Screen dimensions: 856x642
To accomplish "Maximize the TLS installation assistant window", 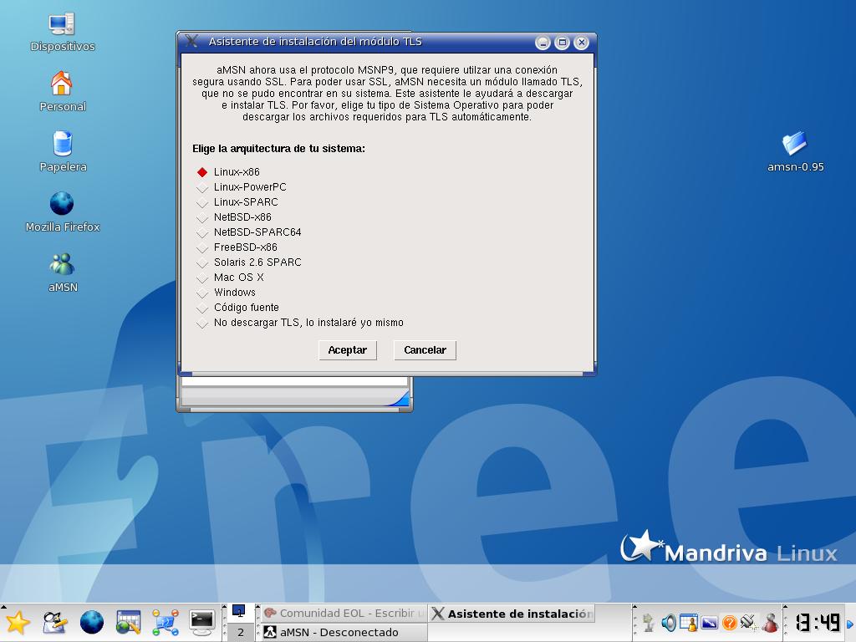I will (x=563, y=43).
